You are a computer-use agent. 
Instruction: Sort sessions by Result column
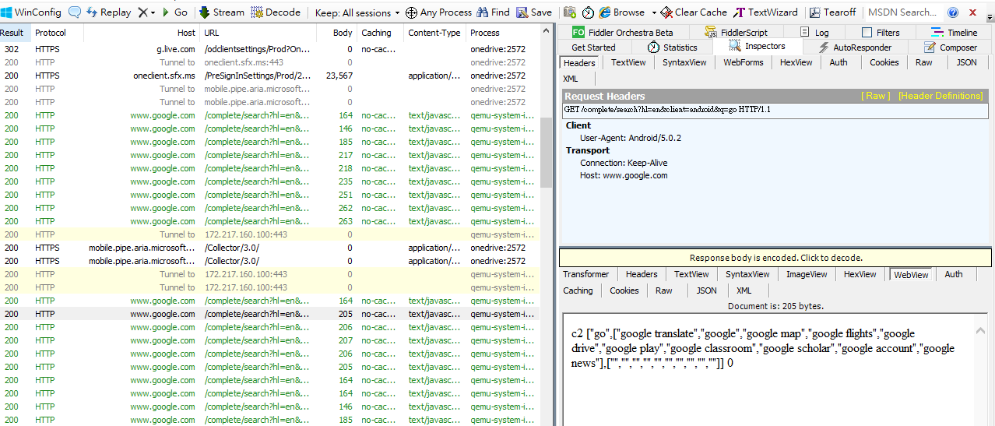[16, 33]
